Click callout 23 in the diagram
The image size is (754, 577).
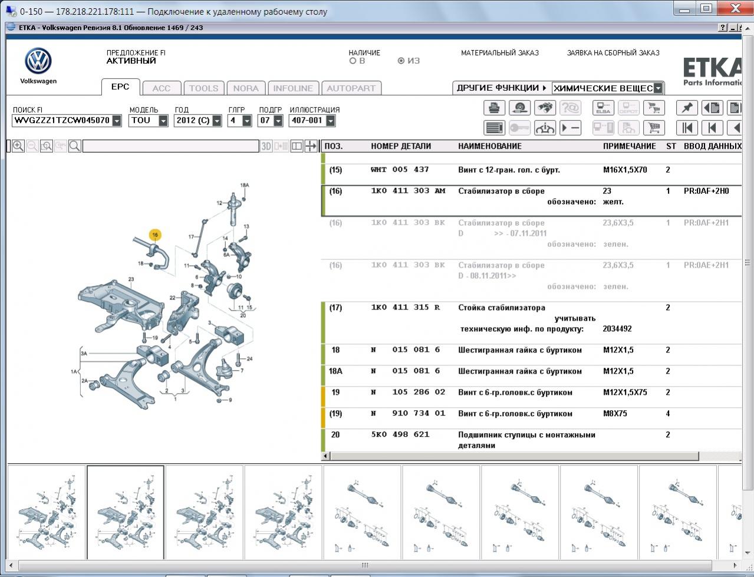131,279
